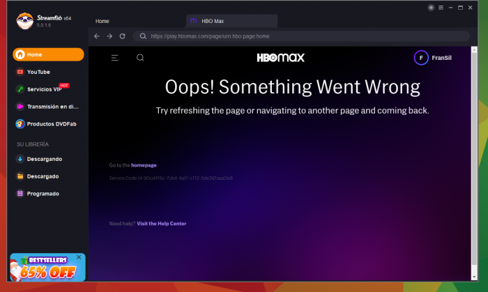The image size is (488, 292).
Task: Click the page vertical scrollbar thumb
Action: pos(474,159)
